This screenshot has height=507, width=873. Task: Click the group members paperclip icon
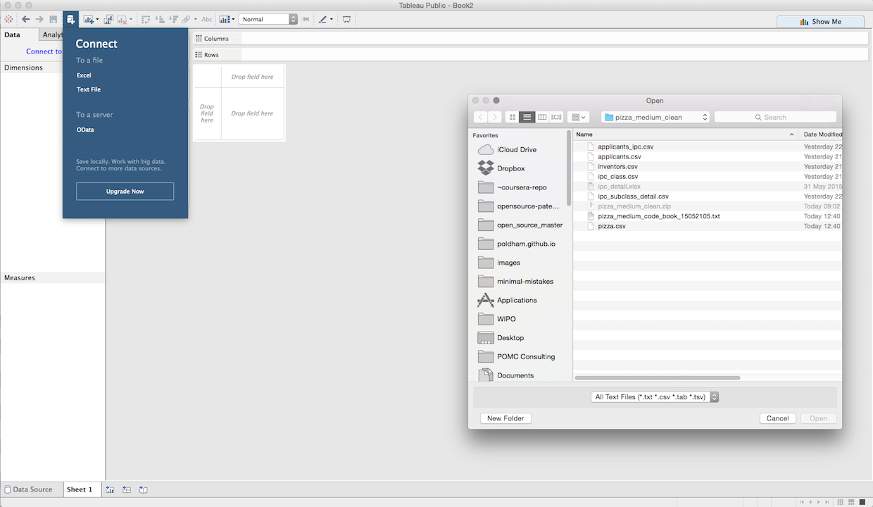(x=187, y=20)
